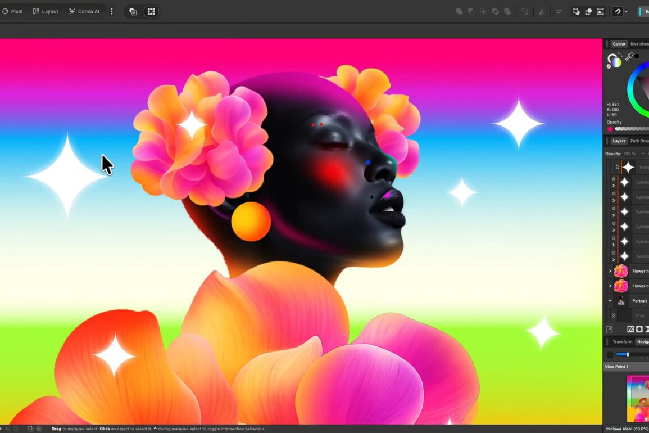Toggle the grid view icon in toolbar
This screenshot has width=649, height=433.
[151, 11]
